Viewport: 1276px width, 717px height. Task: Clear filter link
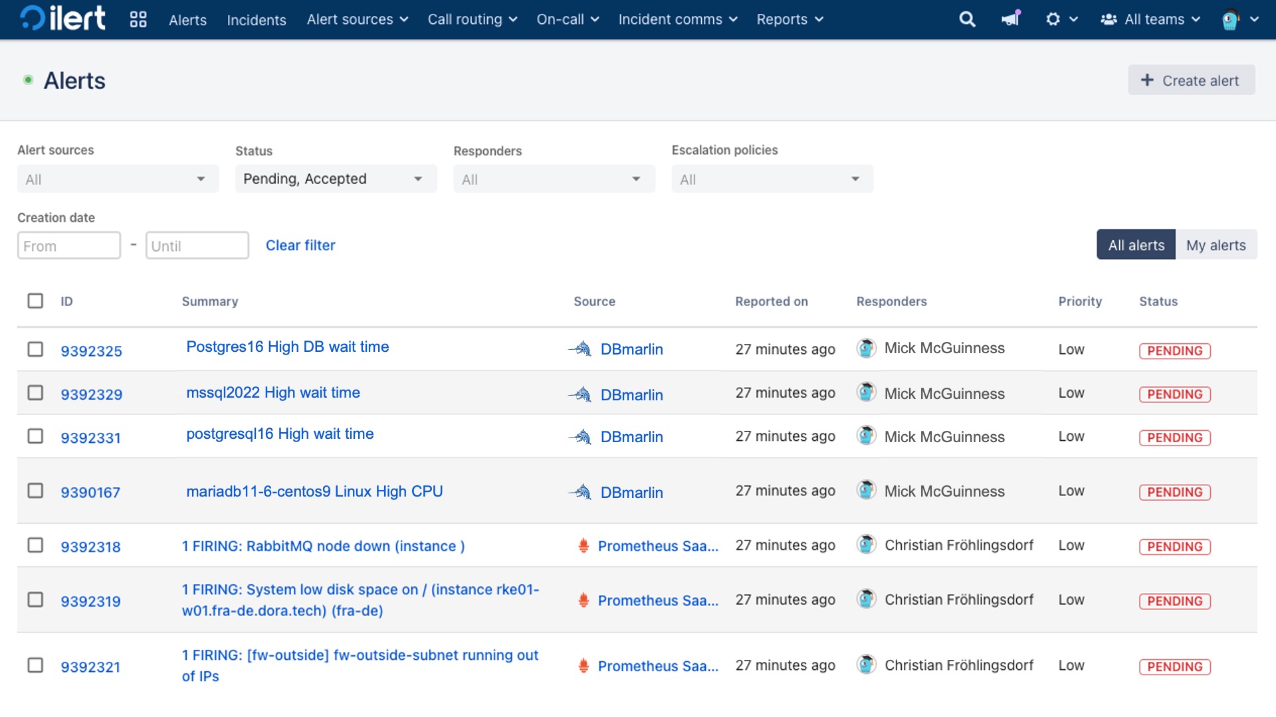click(300, 245)
